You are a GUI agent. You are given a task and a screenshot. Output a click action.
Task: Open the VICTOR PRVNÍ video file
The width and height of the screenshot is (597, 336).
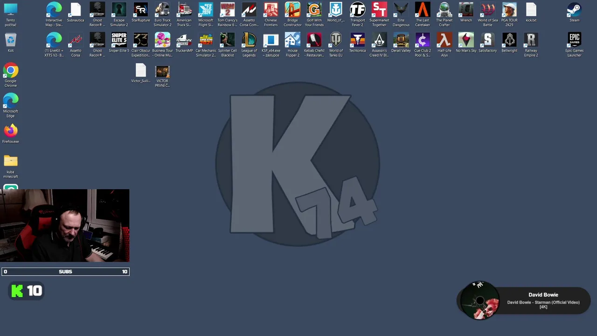(x=162, y=76)
